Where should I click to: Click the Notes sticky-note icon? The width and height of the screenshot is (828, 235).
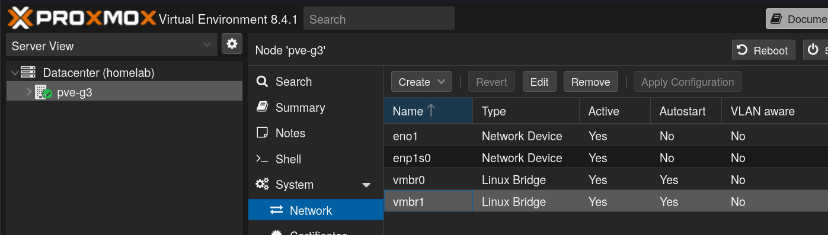click(262, 133)
